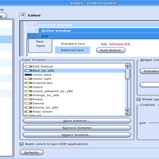Screen dimensions: 159x159
Task: Click the Selected text preview area
Action: click(x=72, y=50)
